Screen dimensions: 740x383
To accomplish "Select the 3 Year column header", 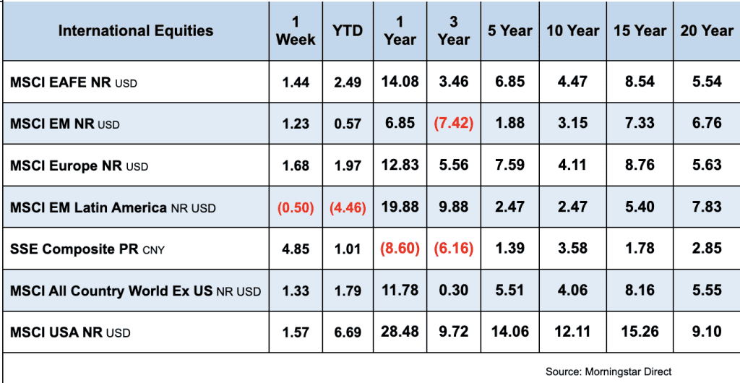I will coord(453,31).
